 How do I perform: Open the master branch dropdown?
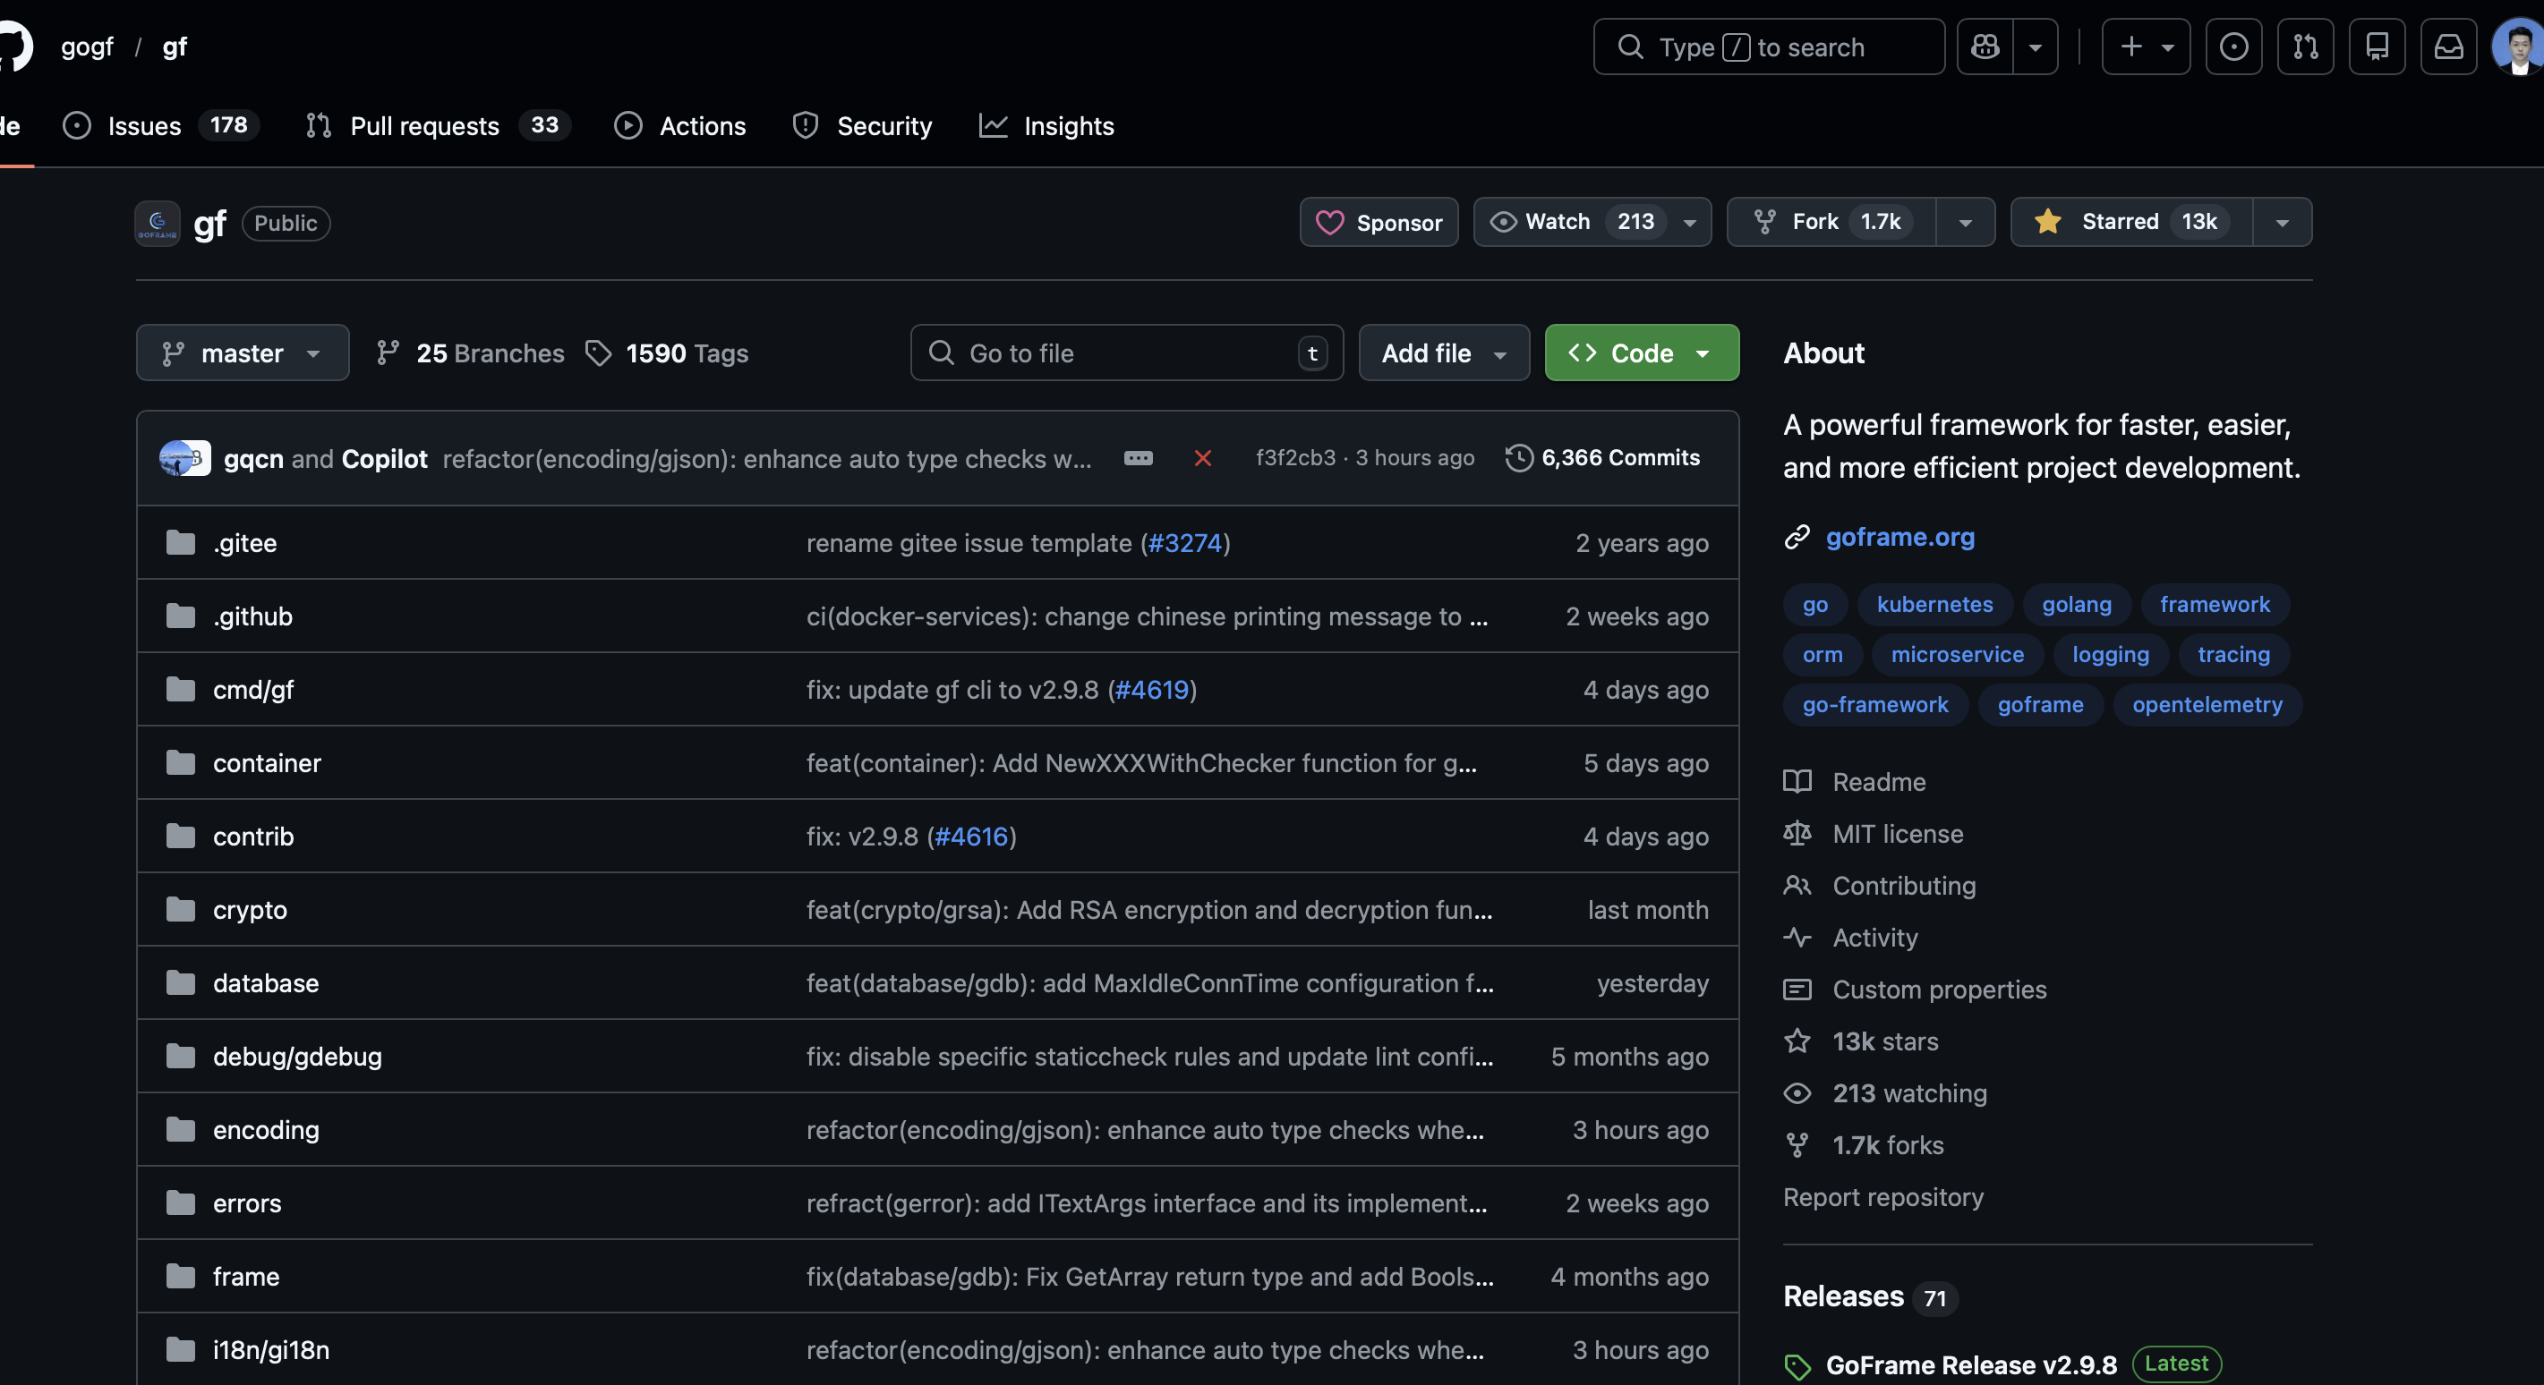pyautogui.click(x=242, y=353)
